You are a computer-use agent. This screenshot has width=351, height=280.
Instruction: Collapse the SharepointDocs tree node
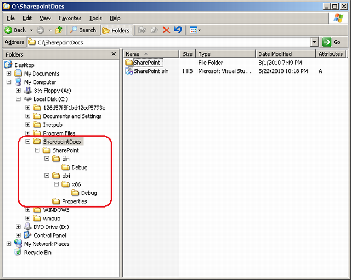point(28,141)
